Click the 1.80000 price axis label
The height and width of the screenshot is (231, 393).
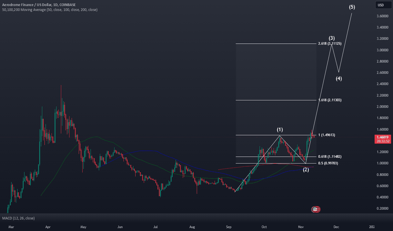click(382, 118)
